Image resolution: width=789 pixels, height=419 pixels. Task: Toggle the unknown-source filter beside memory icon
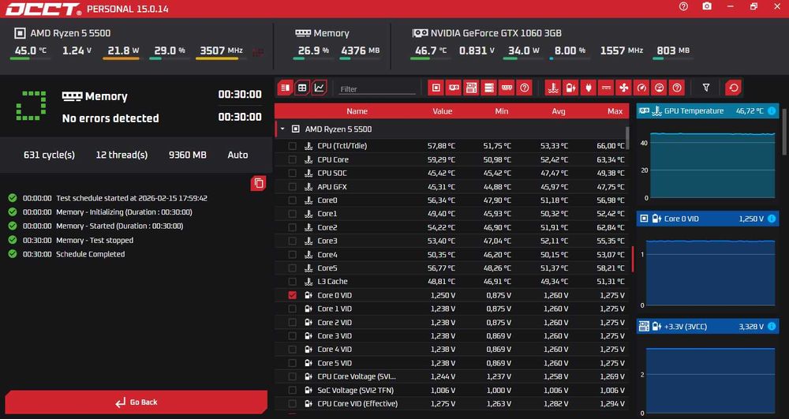point(525,88)
